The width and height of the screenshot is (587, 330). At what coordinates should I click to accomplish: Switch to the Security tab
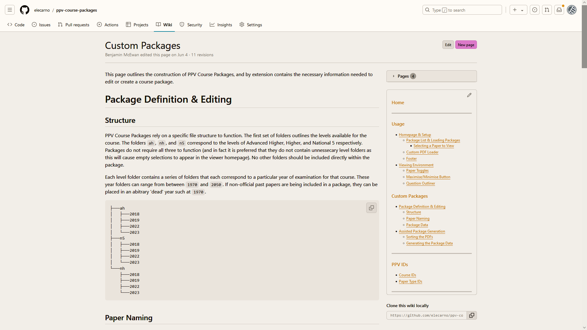coord(191,25)
